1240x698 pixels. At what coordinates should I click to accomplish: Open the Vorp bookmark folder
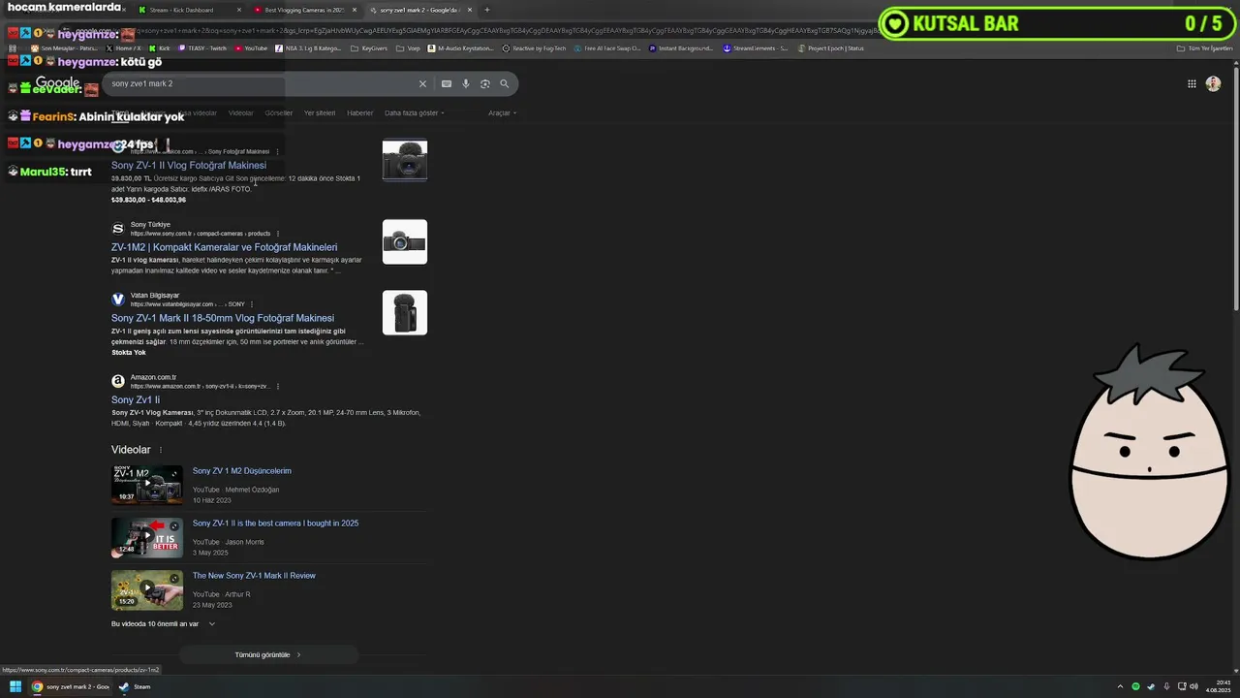(409, 48)
